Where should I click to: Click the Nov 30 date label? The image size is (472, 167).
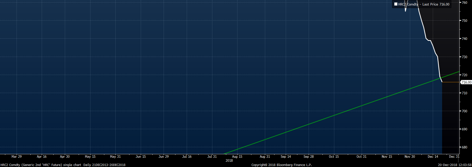pos(410,156)
